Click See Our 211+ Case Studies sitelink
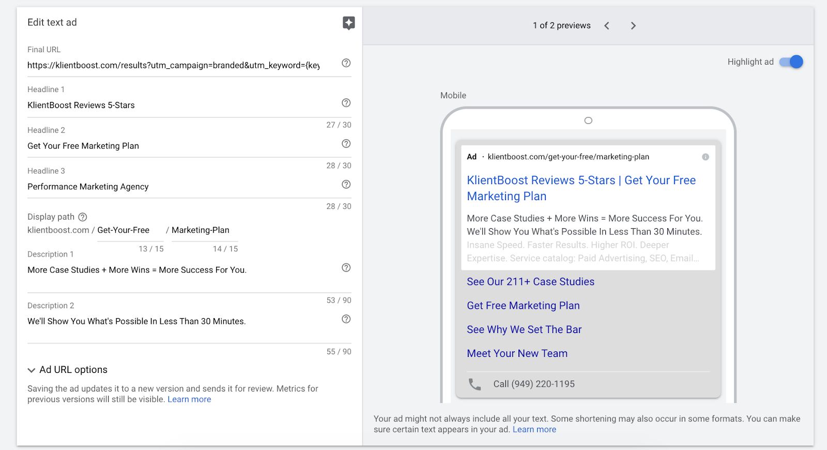The image size is (827, 450). [x=531, y=282]
